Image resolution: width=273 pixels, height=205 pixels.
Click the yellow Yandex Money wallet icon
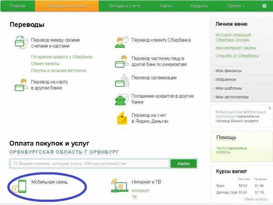pos(122,118)
